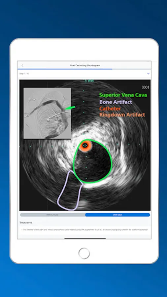Click the 'Catheter' orange label text
The width and height of the screenshot is (167, 297).
[110, 109]
